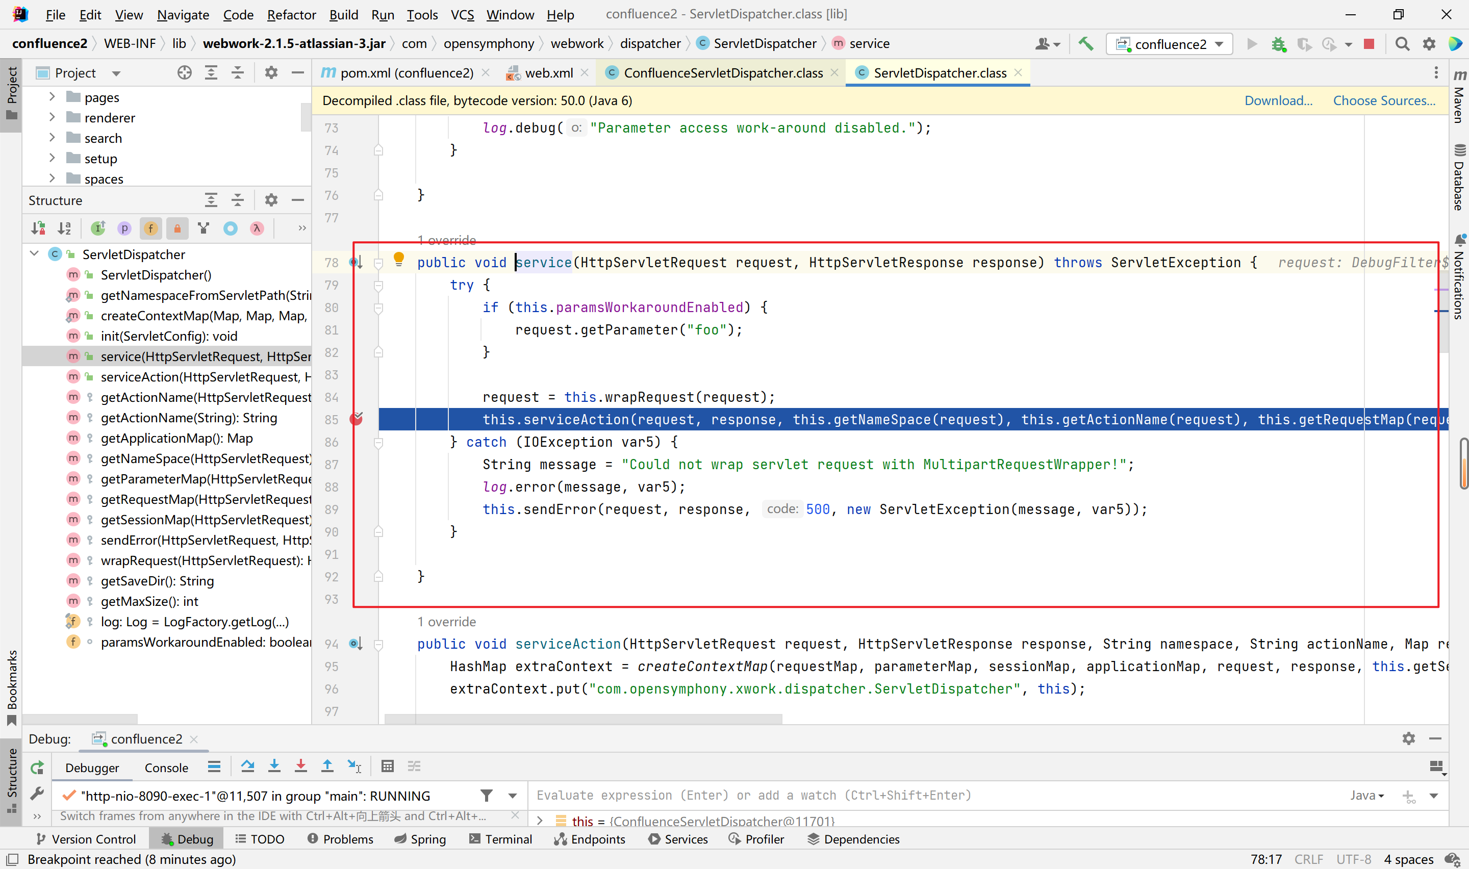Click Download... sources link
This screenshot has height=869, width=1469.
(1278, 100)
